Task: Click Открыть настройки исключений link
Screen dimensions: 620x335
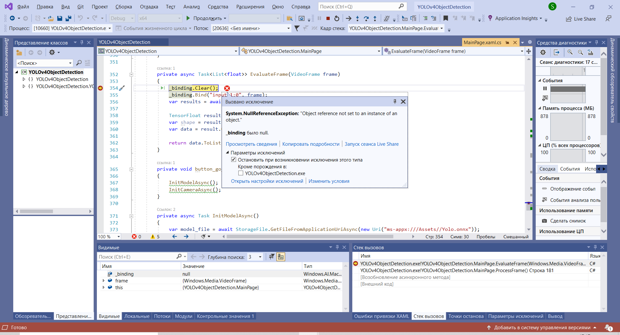Action: pos(267,181)
